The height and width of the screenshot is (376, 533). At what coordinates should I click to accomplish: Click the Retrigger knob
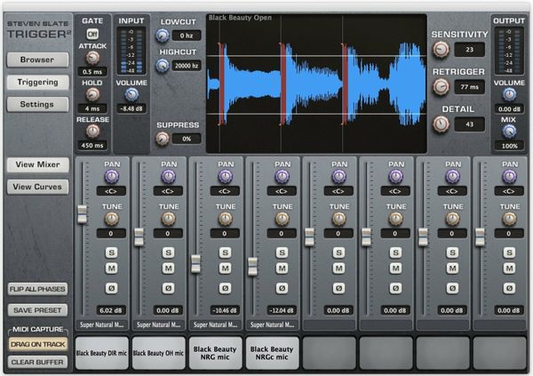442,87
